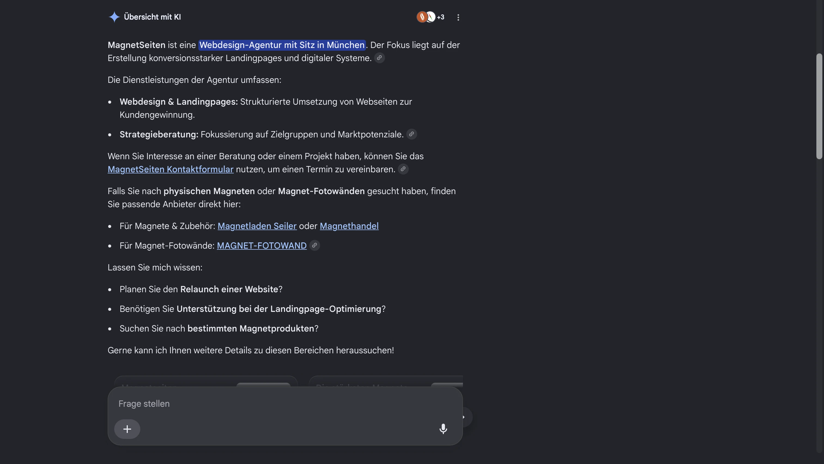The height and width of the screenshot is (464, 824).
Task: Open source link icon next to MAGNET-FOTOWAND
Action: coord(314,245)
